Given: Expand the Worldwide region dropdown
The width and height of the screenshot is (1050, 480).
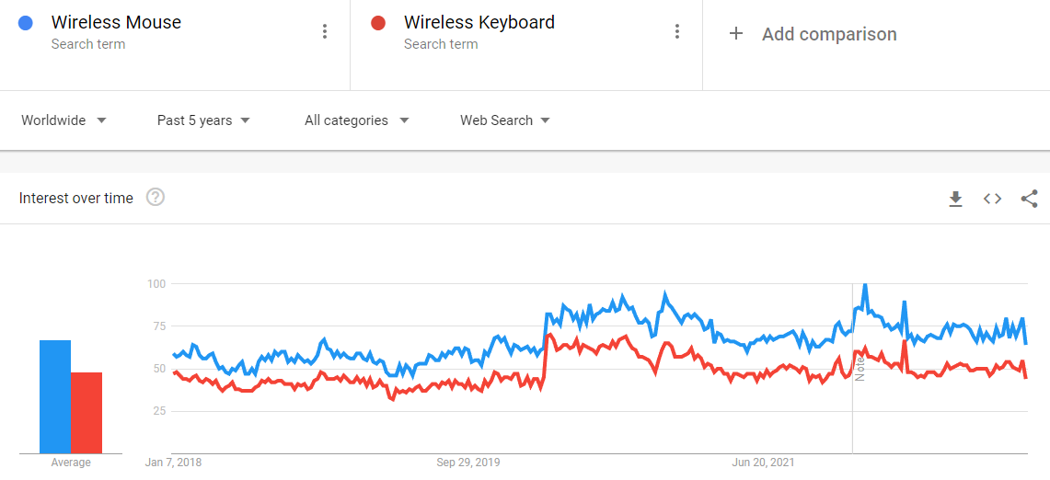Looking at the screenshot, I should pyautogui.click(x=63, y=120).
